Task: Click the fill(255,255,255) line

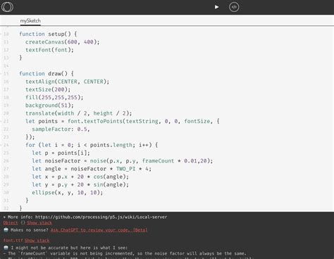Action: tap(54, 97)
